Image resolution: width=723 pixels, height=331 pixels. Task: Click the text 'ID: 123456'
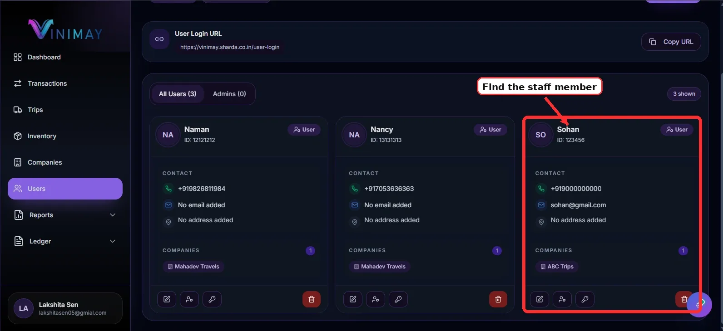click(x=571, y=140)
